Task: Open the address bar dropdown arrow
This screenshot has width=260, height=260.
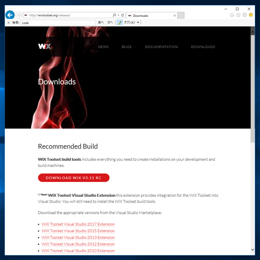Action: click(118, 15)
